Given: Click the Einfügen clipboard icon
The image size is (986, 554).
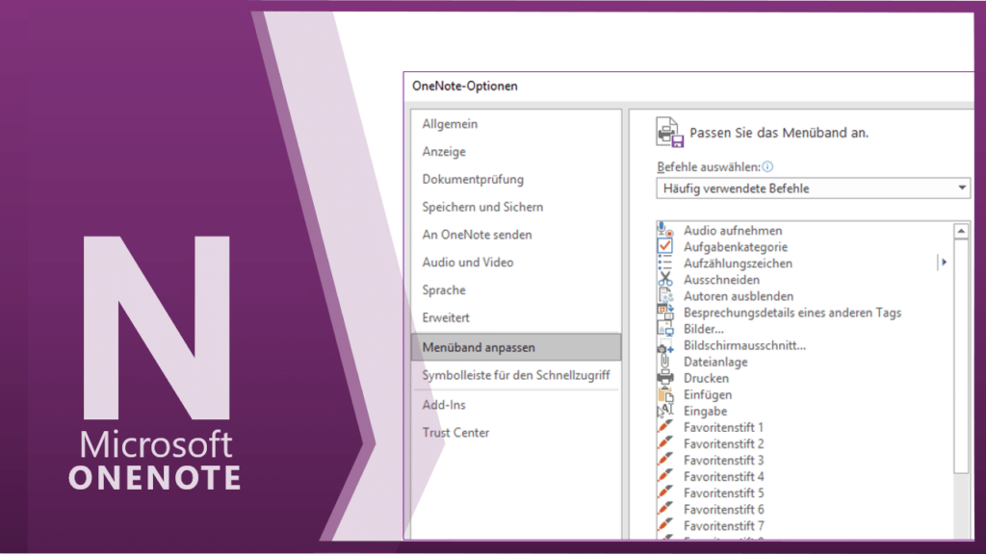Looking at the screenshot, I should (665, 394).
